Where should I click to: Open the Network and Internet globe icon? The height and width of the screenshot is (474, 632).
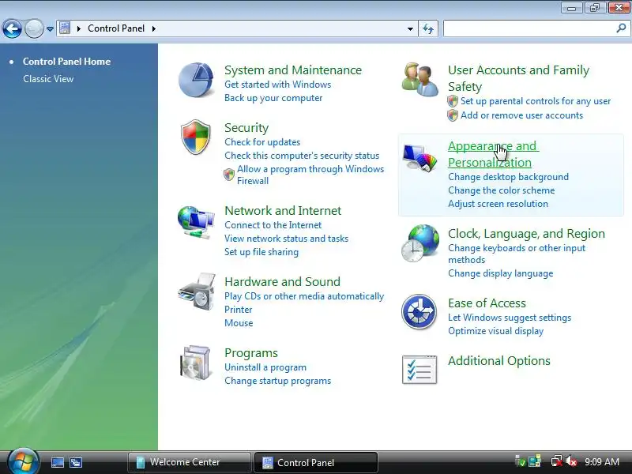tap(196, 222)
